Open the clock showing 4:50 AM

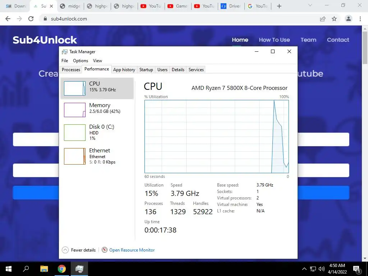(x=337, y=269)
